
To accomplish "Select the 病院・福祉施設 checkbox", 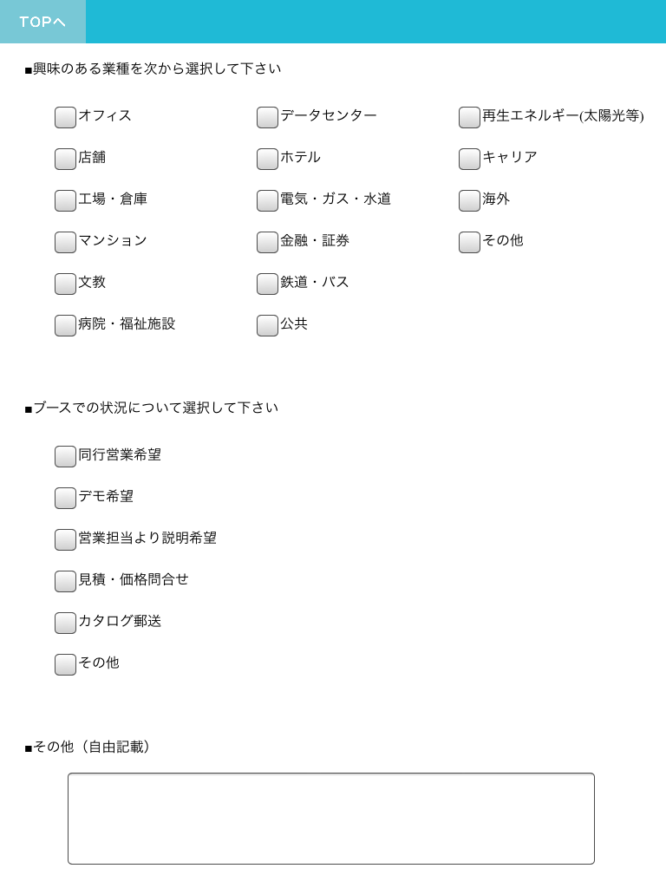I will (65, 325).
